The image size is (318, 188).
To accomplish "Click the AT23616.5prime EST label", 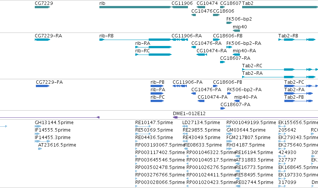I will (x=57, y=145).
